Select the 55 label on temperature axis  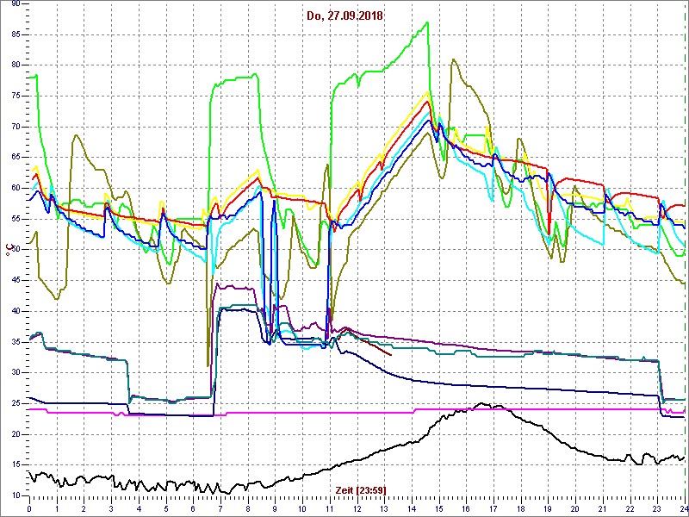[x=15, y=219]
